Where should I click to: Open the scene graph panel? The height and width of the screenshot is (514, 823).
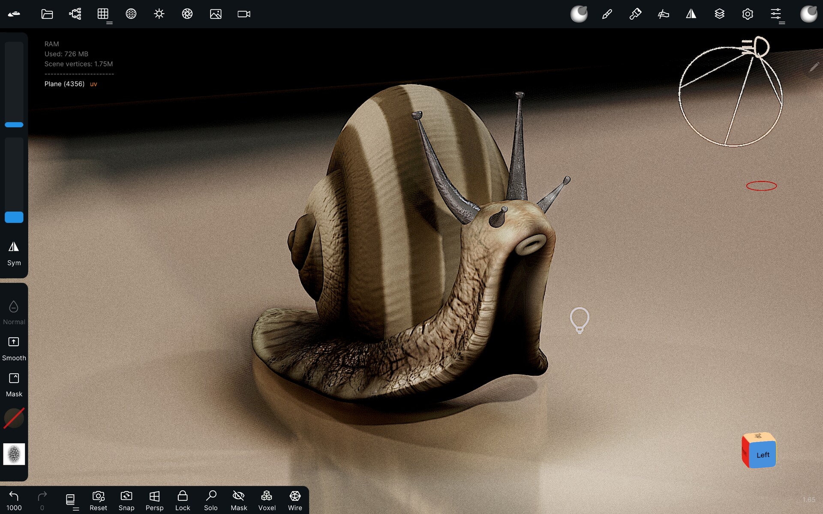coord(75,14)
